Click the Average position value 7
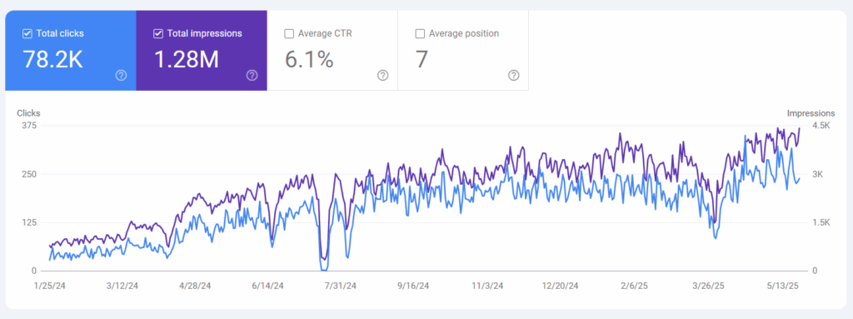The height and width of the screenshot is (319, 853). tap(422, 59)
